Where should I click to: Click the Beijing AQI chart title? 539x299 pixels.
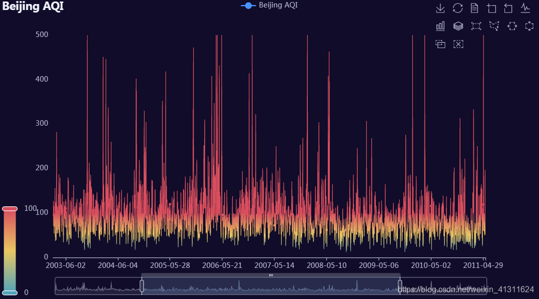[33, 7]
